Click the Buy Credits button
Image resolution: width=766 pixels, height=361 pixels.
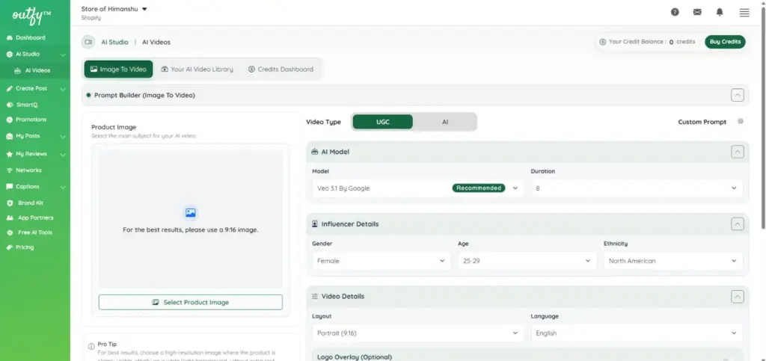click(x=725, y=42)
